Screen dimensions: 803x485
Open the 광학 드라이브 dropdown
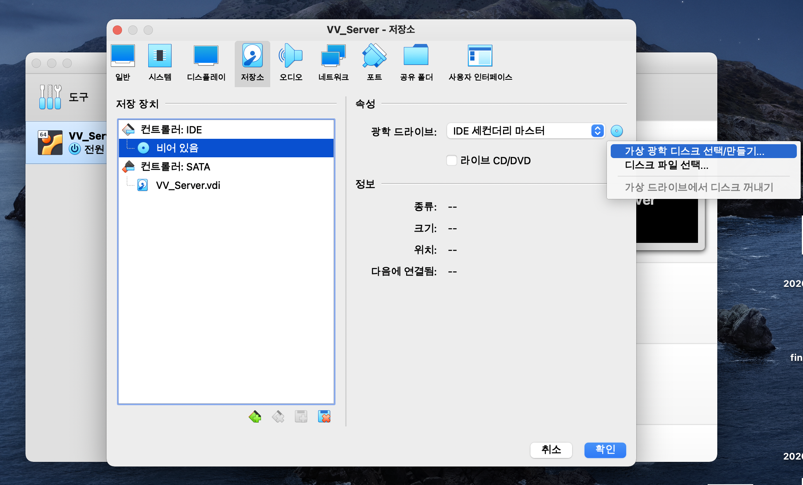525,131
